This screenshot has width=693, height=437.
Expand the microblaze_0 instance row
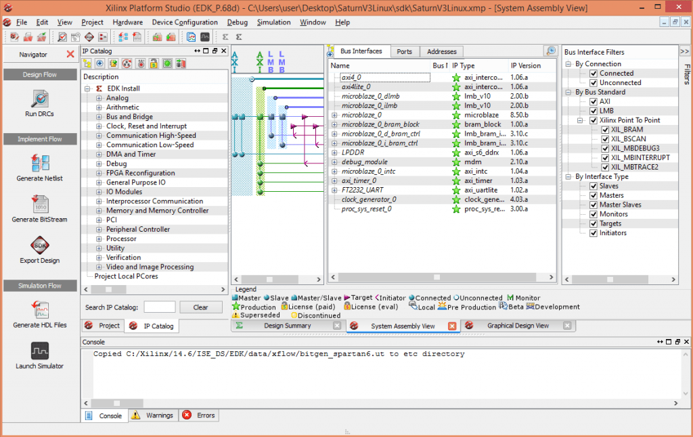334,115
